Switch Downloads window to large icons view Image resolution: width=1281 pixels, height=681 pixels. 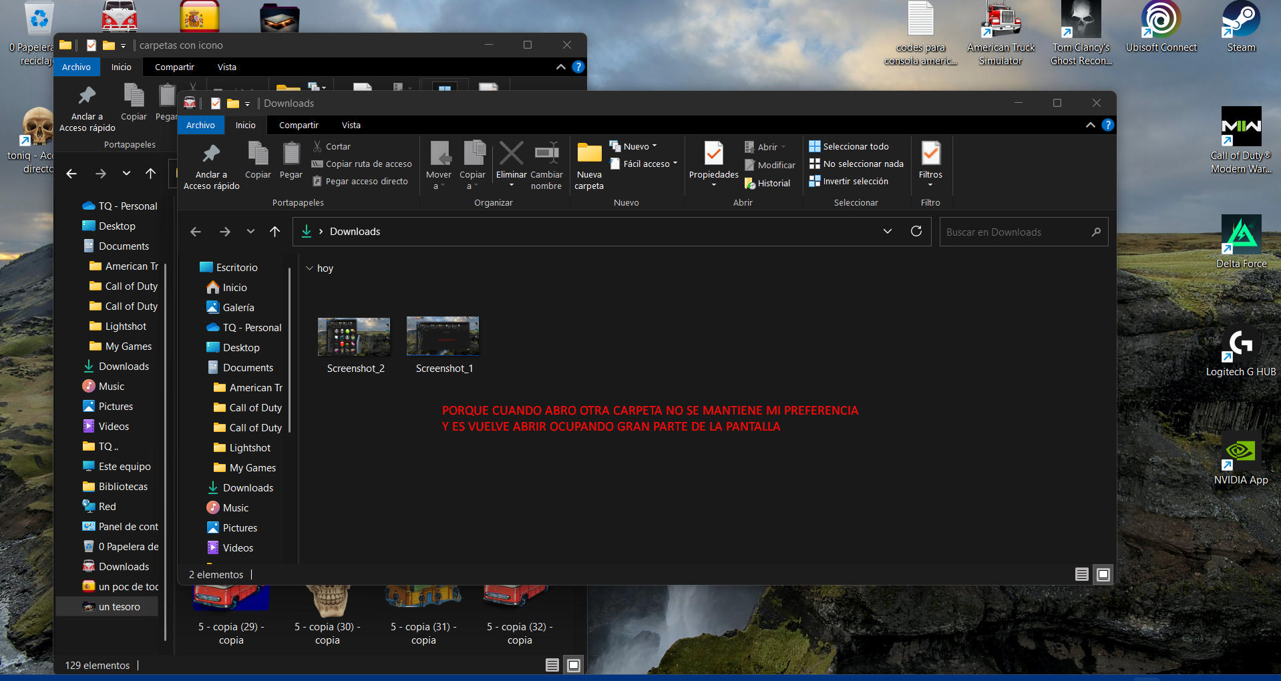(x=1103, y=574)
